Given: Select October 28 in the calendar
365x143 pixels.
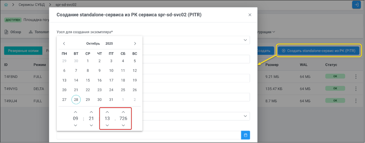Looking at the screenshot, I should [x=76, y=100].
